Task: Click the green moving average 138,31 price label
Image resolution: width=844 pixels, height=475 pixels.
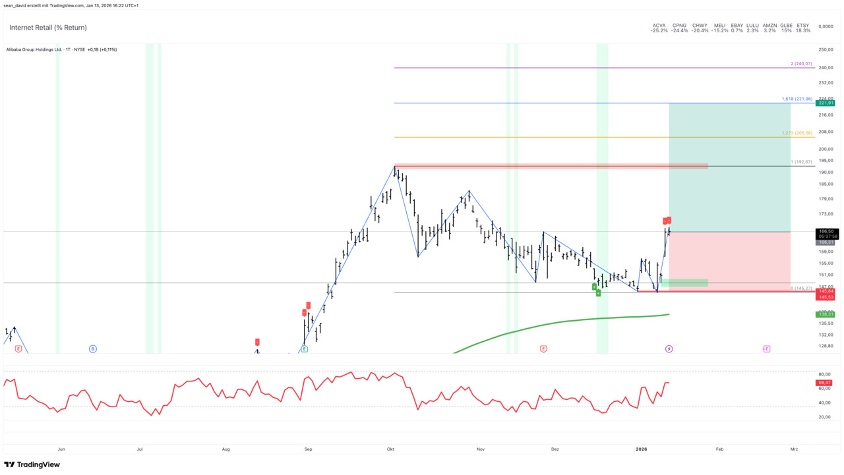Action: tap(826, 314)
